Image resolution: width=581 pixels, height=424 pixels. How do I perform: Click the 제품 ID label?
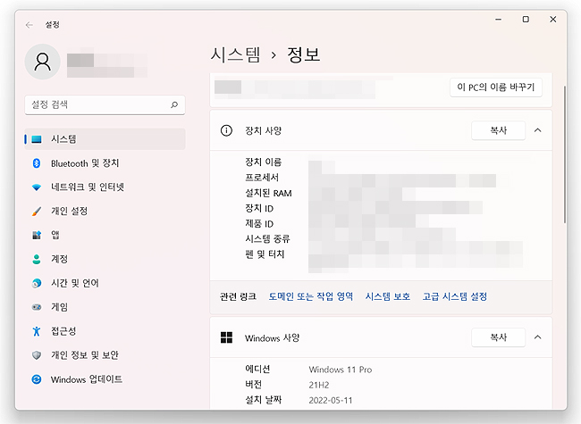[x=259, y=224]
